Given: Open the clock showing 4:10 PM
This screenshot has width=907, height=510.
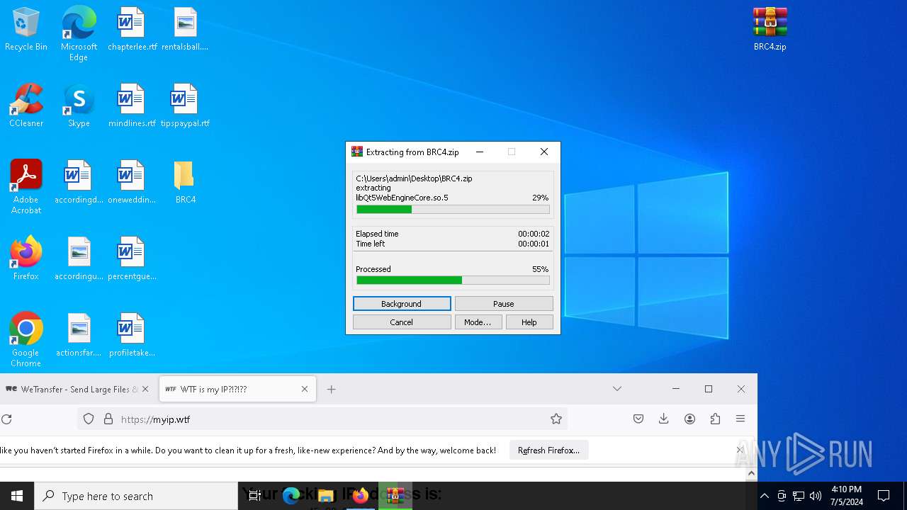Looking at the screenshot, I should pos(847,496).
